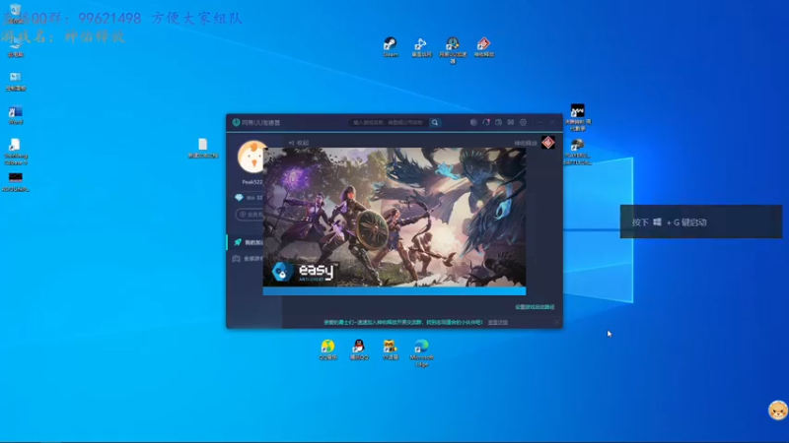Open the ASIO desktop icon
The image size is (789, 443).
click(15, 182)
